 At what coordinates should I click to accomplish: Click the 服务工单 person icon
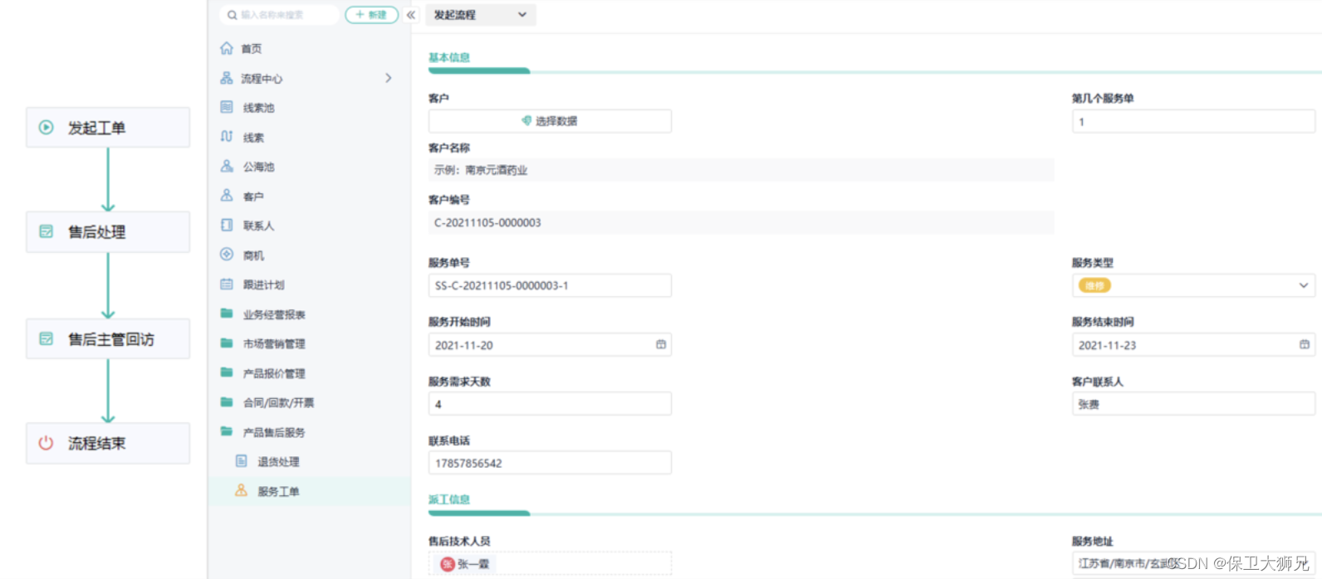click(x=241, y=490)
